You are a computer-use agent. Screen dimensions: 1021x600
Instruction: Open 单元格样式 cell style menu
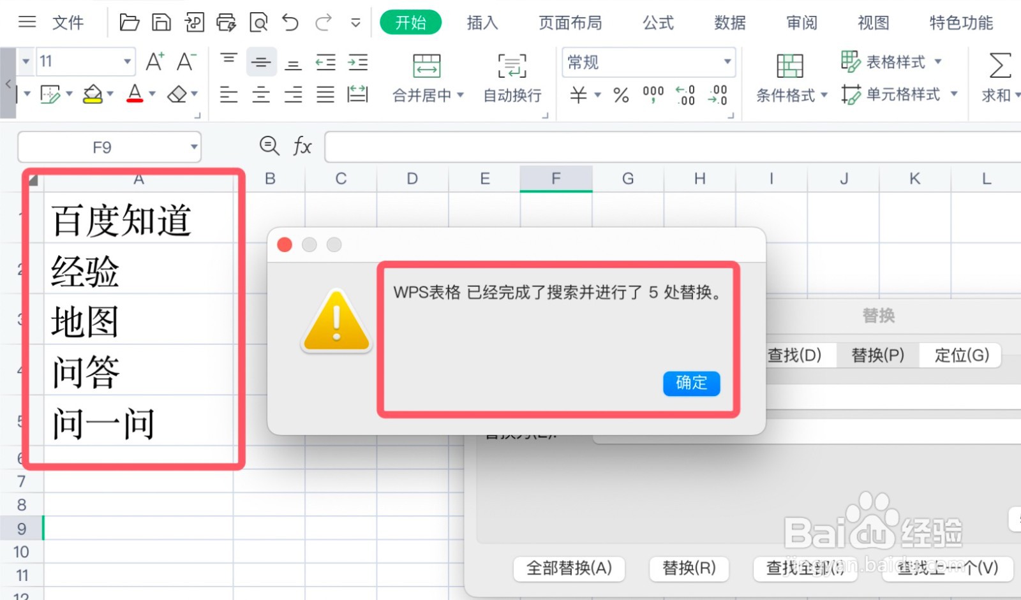(x=899, y=95)
